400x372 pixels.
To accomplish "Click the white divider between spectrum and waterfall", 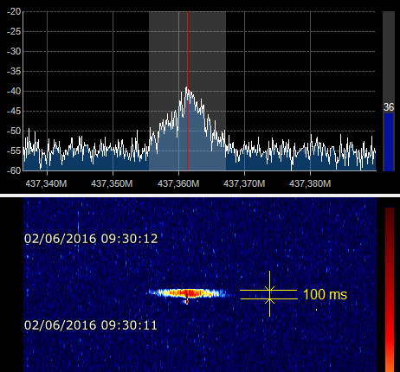I will [x=200, y=196].
